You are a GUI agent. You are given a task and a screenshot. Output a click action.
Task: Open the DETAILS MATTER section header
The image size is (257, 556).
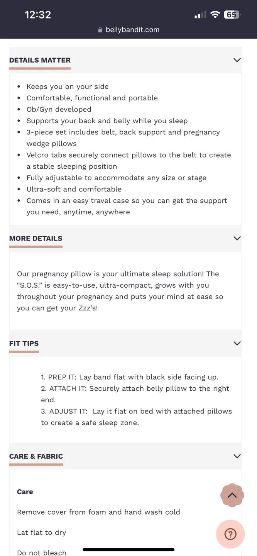(x=40, y=60)
